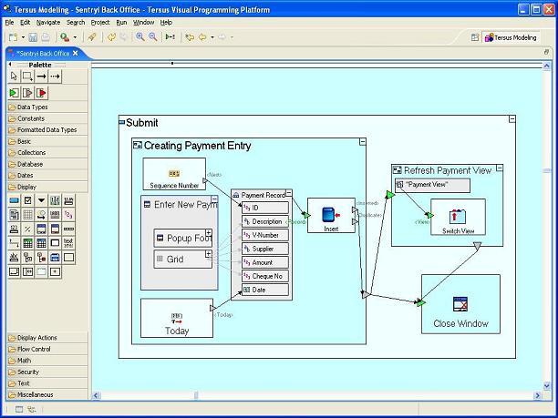Image resolution: width=558 pixels, height=418 pixels.
Task: Click the Close Window icon in diagram
Action: pyautogui.click(x=460, y=304)
